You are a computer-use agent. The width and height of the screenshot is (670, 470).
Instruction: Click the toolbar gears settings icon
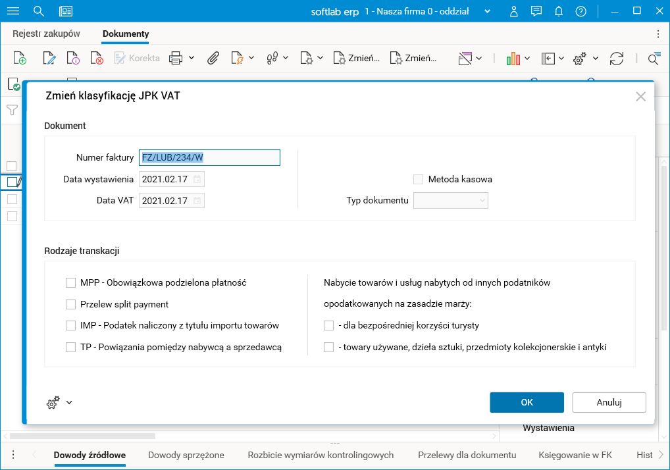point(579,59)
